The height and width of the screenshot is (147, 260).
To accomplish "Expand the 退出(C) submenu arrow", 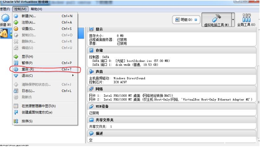I will (x=73, y=75).
